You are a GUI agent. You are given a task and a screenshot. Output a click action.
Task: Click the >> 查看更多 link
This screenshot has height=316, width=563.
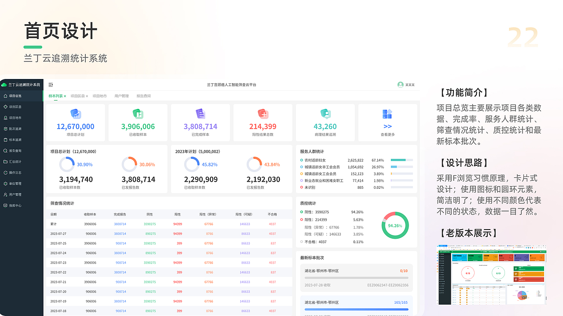click(x=388, y=126)
